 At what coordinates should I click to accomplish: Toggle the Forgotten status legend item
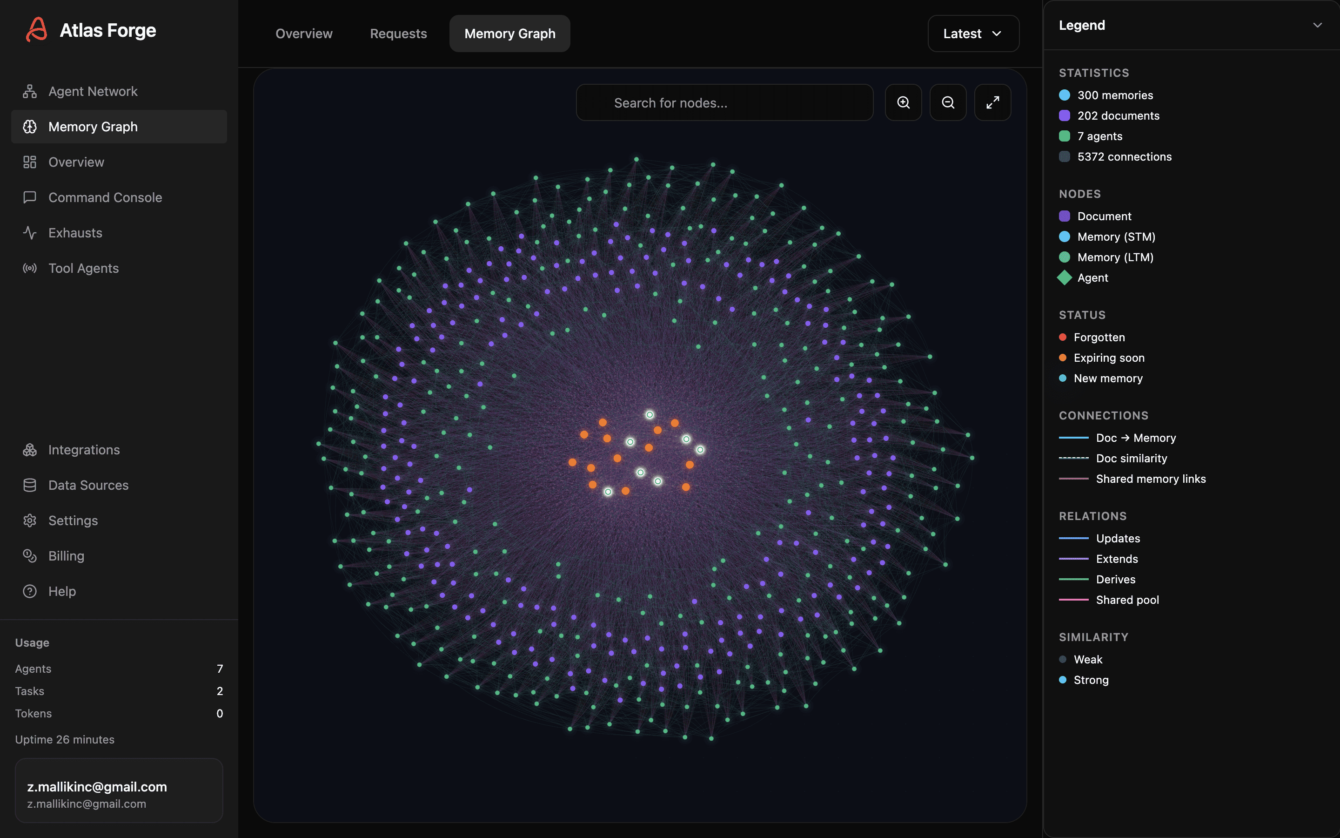tap(1099, 338)
